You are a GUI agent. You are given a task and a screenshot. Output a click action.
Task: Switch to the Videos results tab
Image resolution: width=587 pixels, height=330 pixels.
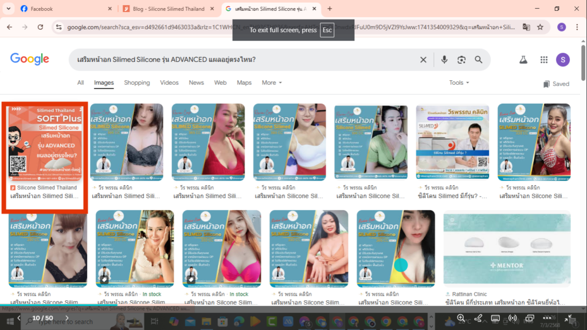169,82
